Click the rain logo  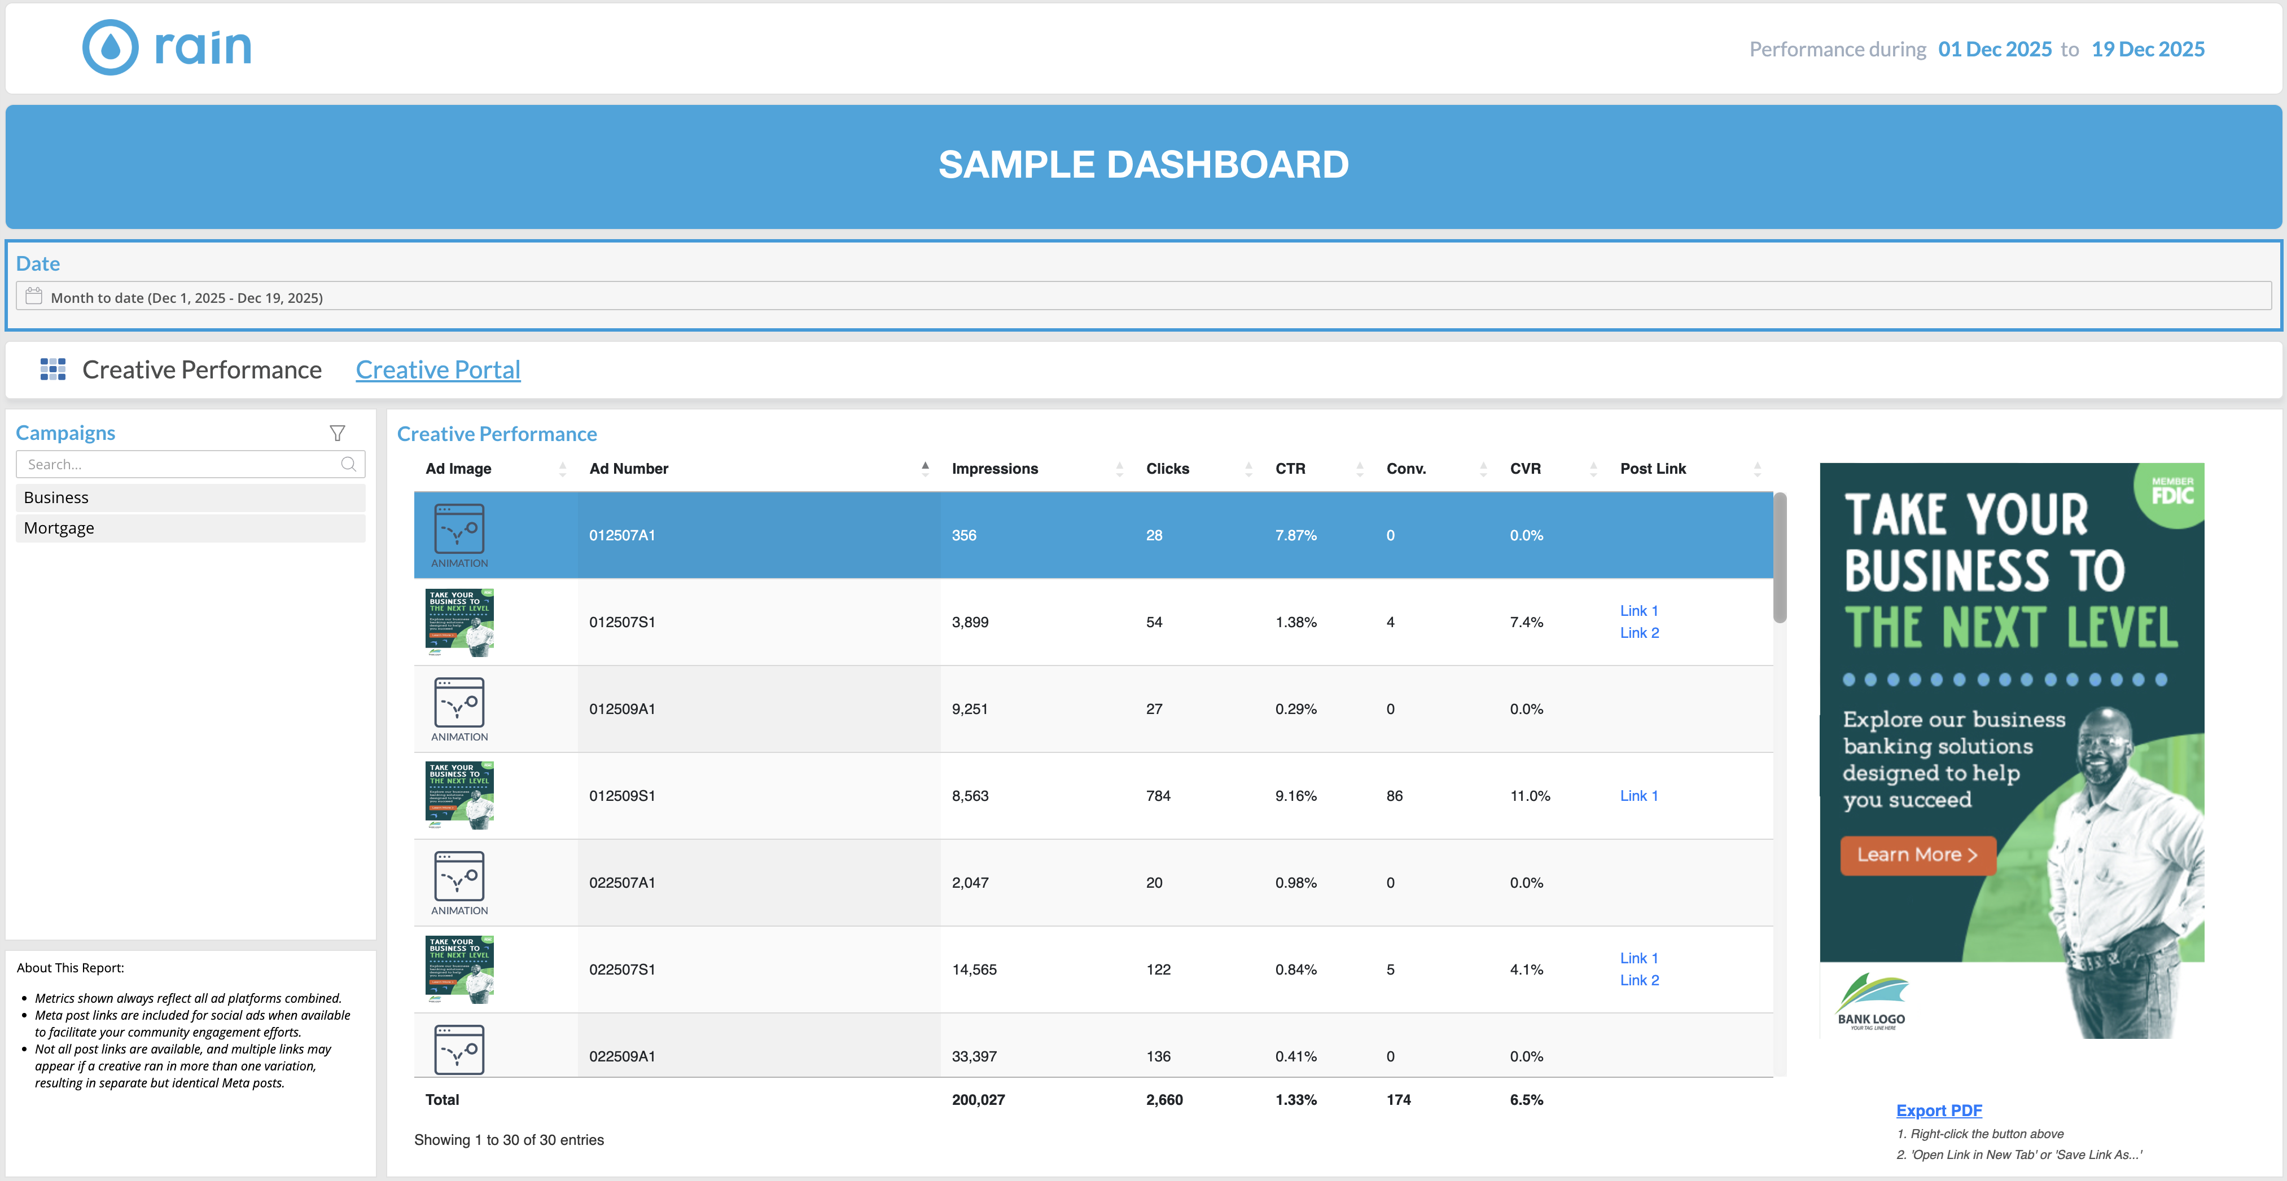[167, 47]
